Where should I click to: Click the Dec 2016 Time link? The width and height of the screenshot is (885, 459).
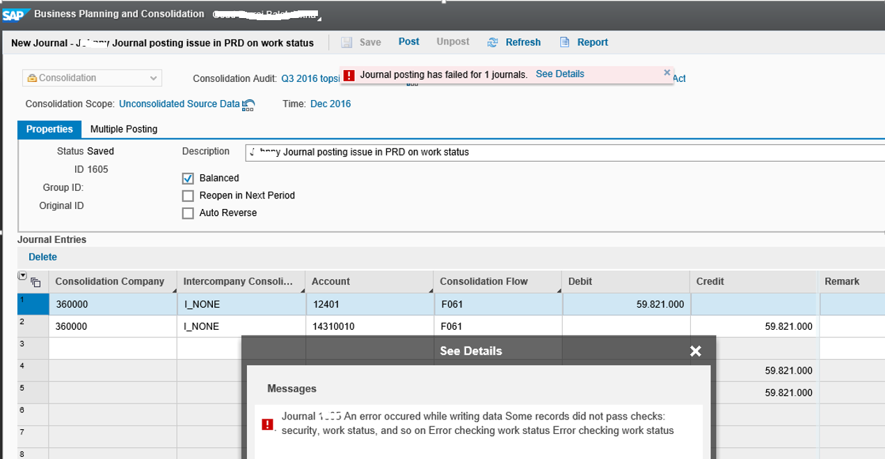(x=330, y=103)
